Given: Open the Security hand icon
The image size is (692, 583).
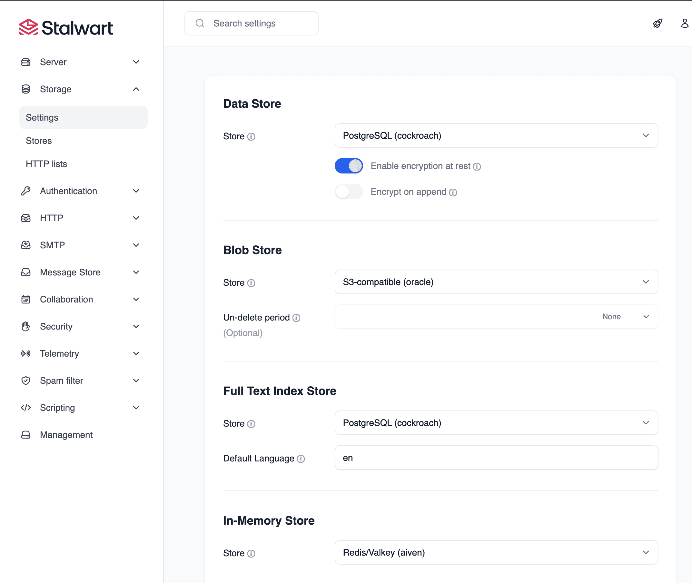Looking at the screenshot, I should coord(26,326).
